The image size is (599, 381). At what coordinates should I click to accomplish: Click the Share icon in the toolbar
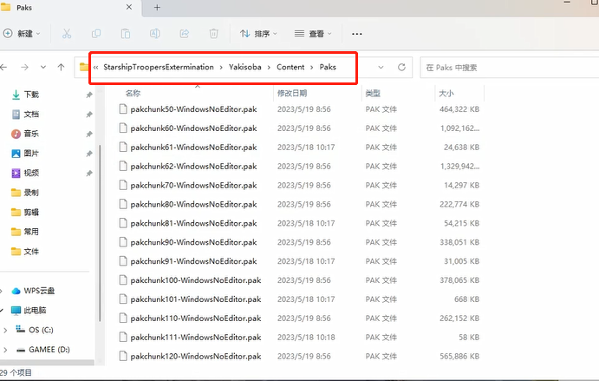184,34
